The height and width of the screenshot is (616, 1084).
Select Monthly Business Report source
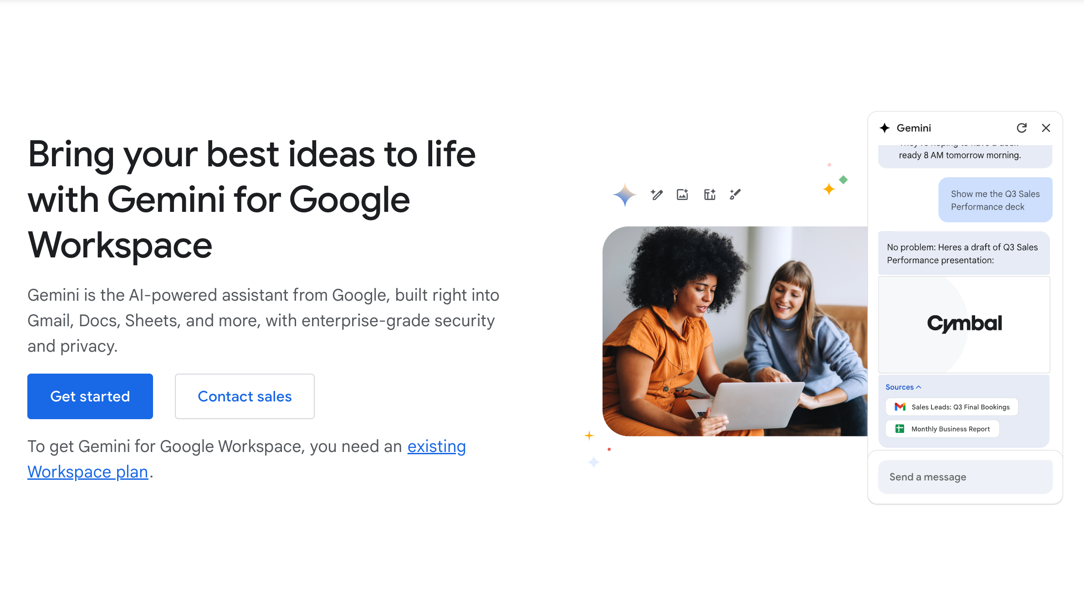951,428
